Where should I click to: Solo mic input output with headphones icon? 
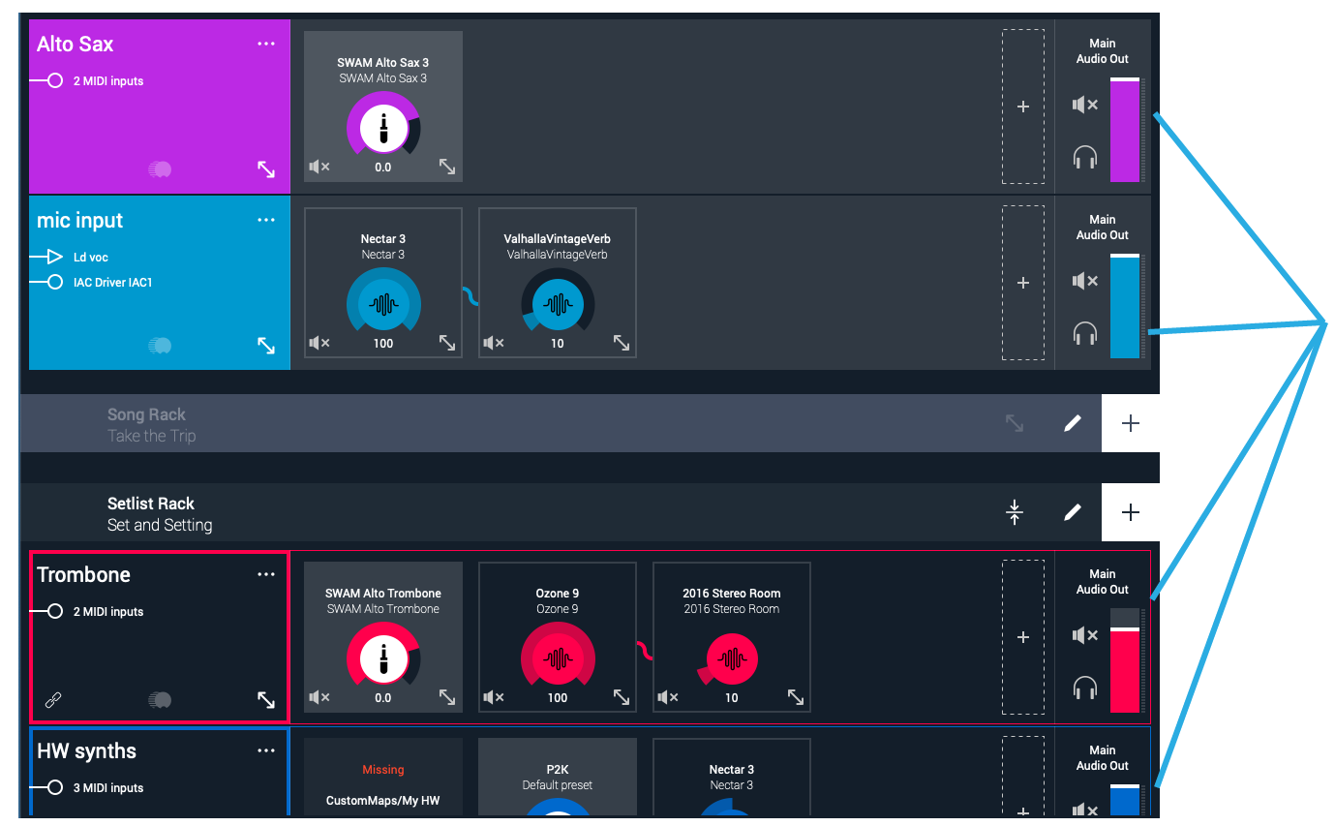coord(1085,333)
